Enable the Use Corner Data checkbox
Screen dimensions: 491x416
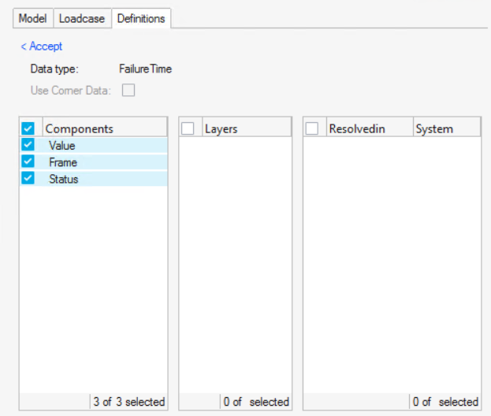(128, 90)
